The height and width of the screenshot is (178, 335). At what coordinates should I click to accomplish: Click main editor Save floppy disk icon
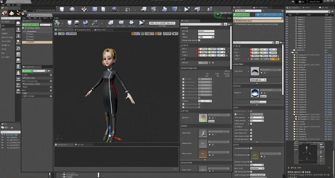coord(62,9)
